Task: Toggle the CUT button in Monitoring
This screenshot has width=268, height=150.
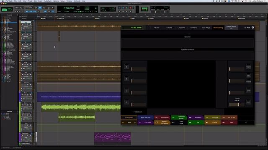Action: 248,102
